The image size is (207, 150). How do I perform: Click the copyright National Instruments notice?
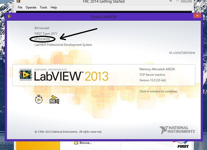click(x=68, y=132)
